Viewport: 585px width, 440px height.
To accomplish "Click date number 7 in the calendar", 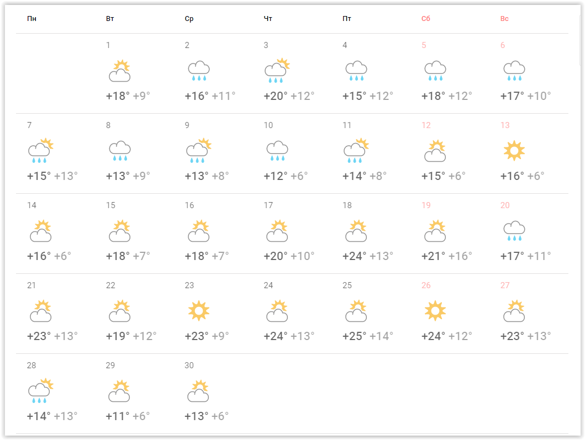I will click(29, 125).
